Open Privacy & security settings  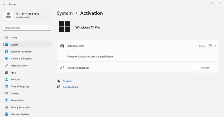[27, 107]
